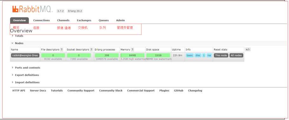This screenshot has width=289, height=120.
Task: Open the Connections tab
Action: pos(42,20)
